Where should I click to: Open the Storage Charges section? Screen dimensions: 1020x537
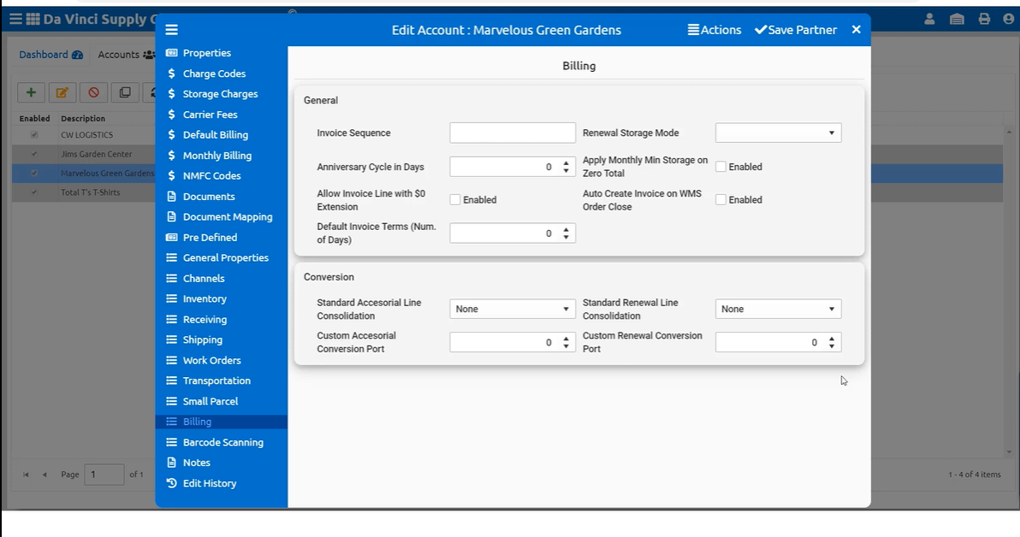click(x=220, y=94)
